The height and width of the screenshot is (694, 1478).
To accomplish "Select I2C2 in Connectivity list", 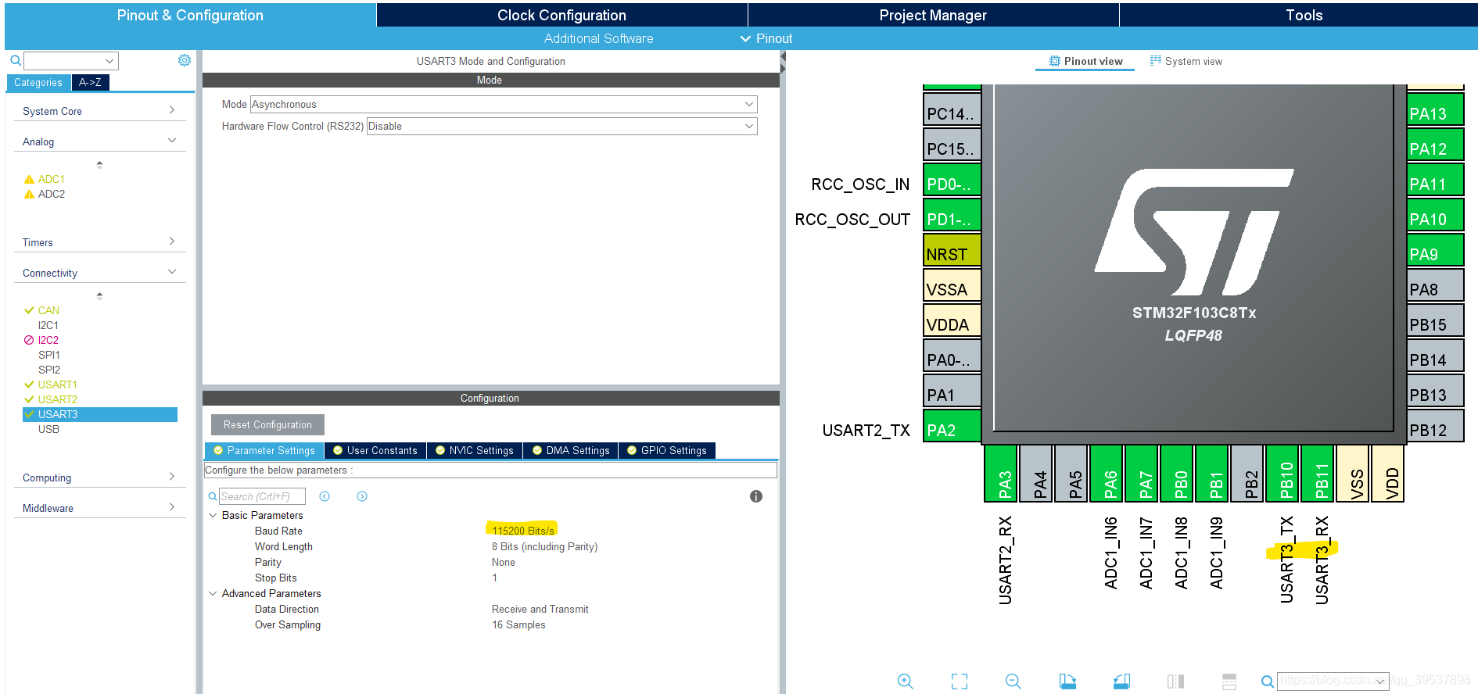I will [x=48, y=340].
